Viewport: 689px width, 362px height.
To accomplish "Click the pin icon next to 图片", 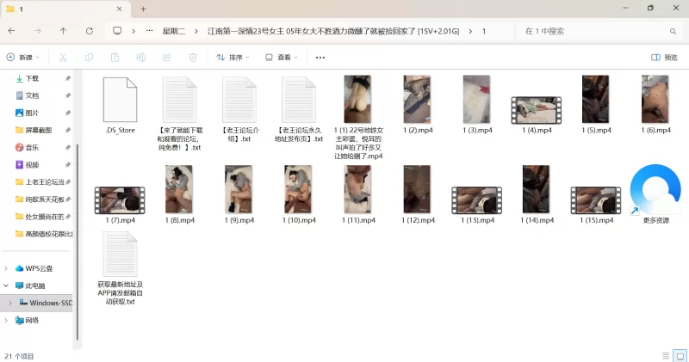I will pos(68,113).
